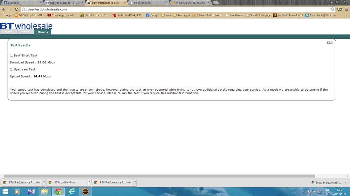Click the TN extension icon
Screen dimensions: 350x196
339,9
